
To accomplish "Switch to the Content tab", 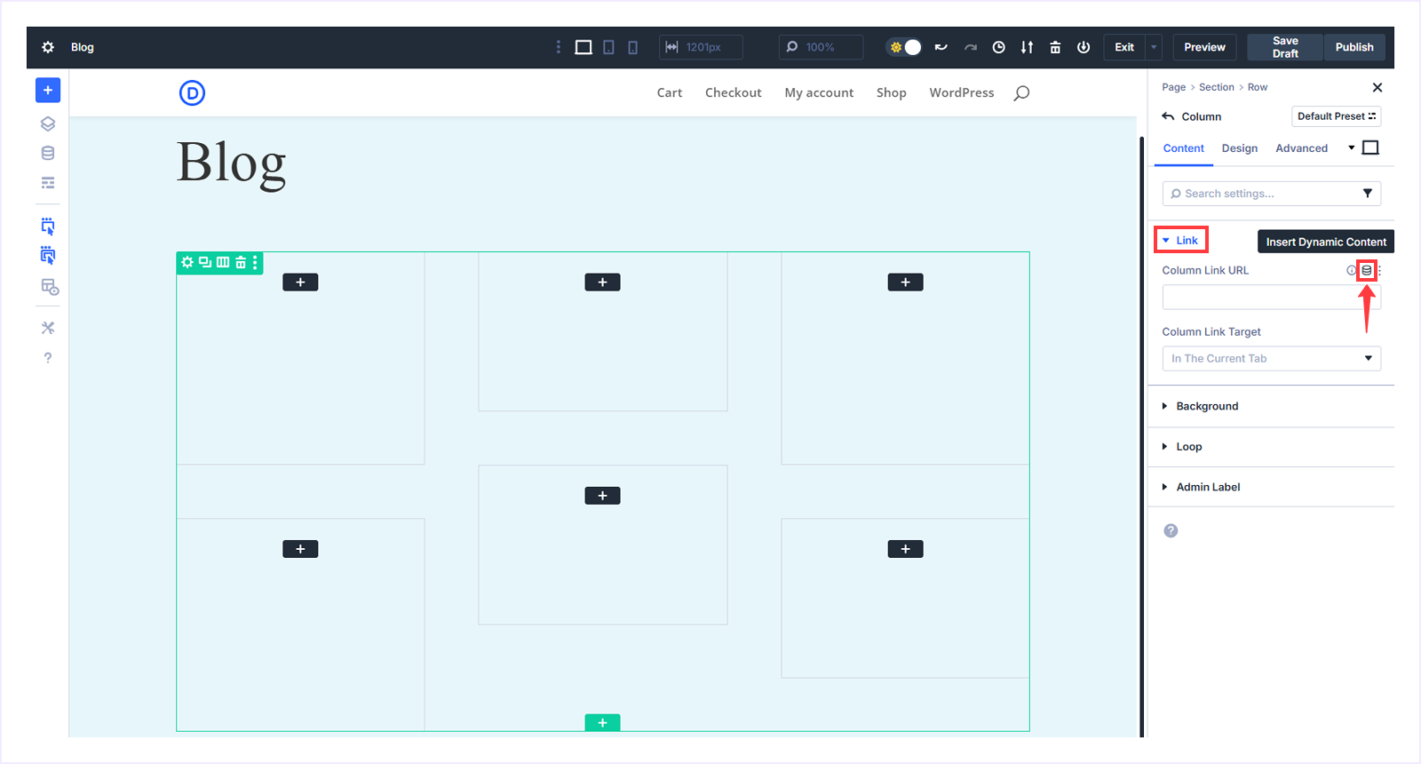I will (1183, 148).
